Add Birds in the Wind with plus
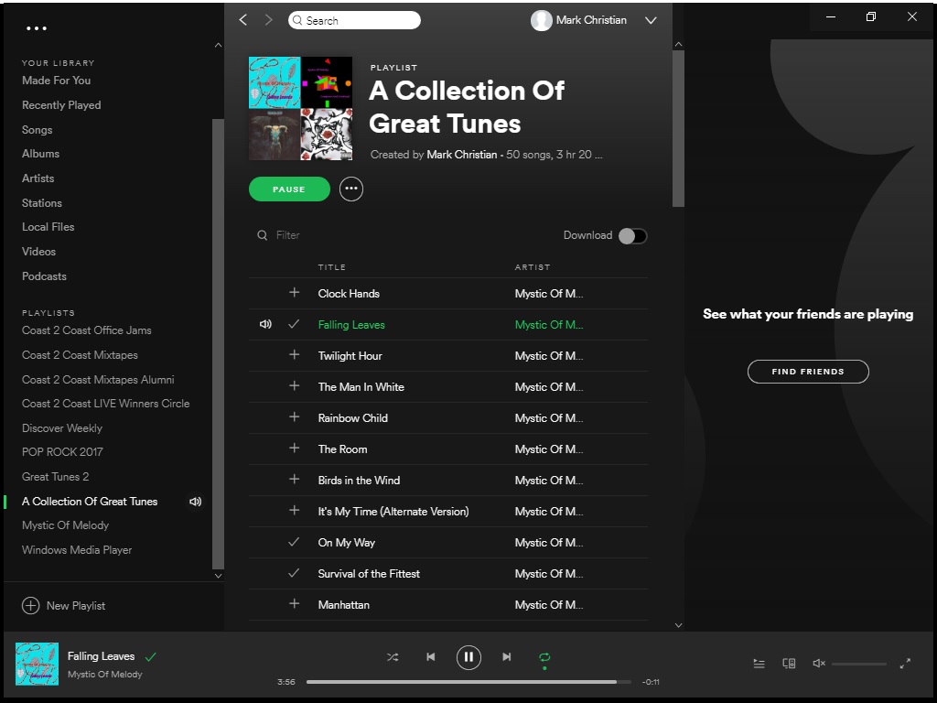The image size is (937, 703). (294, 479)
